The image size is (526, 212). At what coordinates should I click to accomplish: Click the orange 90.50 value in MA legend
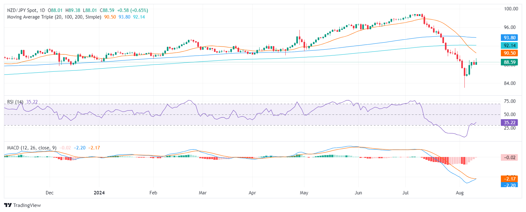tap(110, 17)
